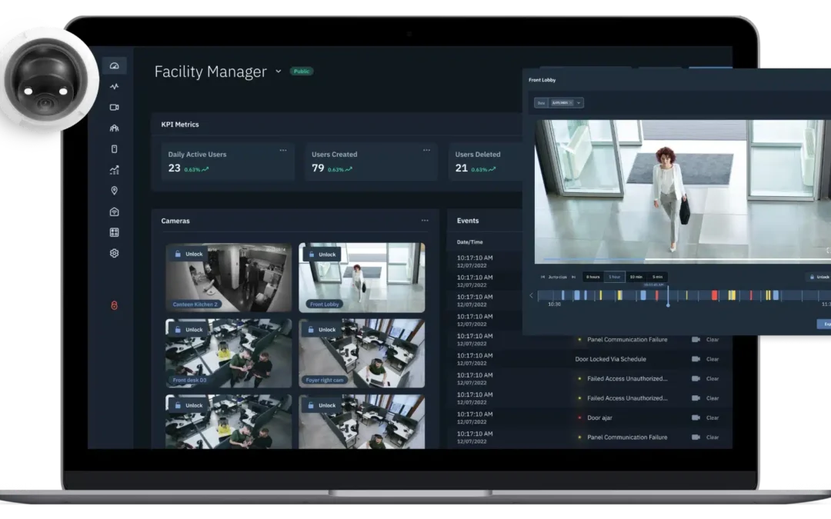831x519 pixels.
Task: Open the mobile device icon in sidebar
Action: (114, 149)
